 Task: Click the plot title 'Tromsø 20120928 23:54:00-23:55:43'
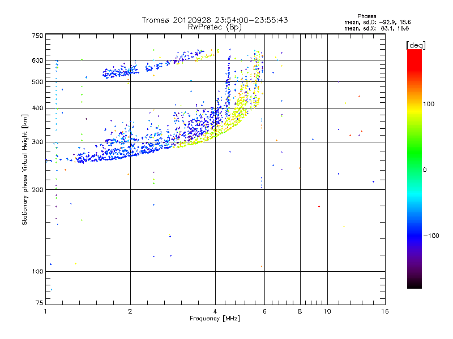[215, 20]
